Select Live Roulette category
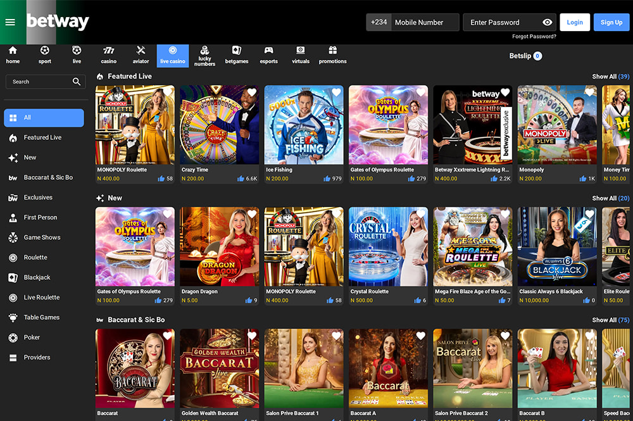Image resolution: width=633 pixels, height=421 pixels. coord(44,298)
